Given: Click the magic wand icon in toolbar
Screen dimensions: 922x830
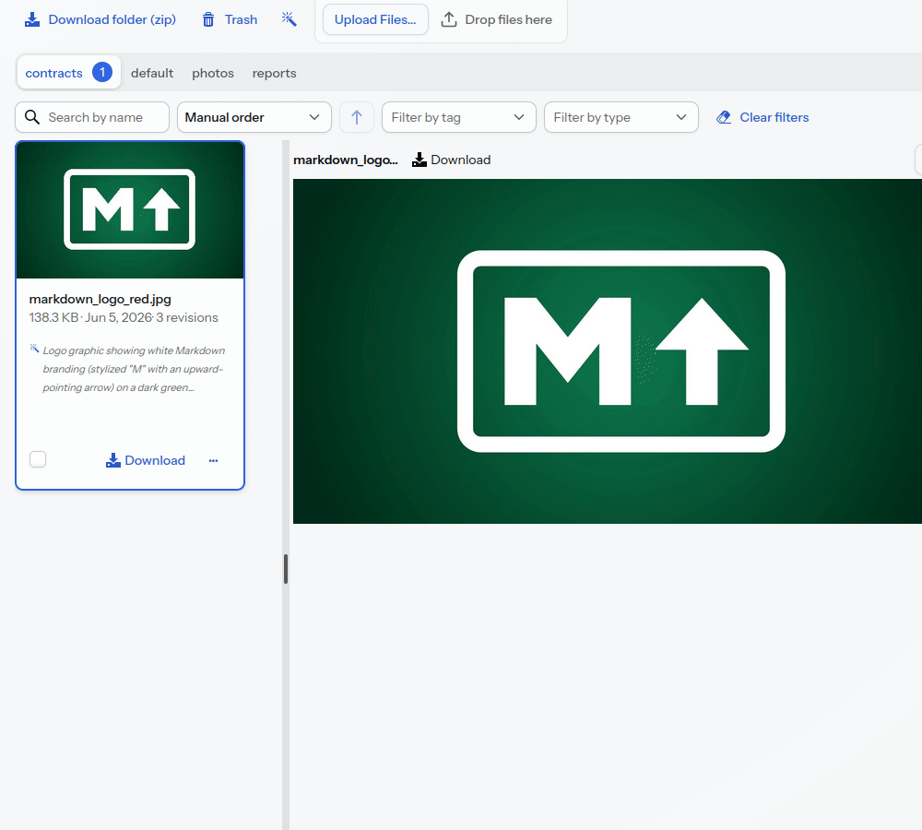Looking at the screenshot, I should (x=289, y=19).
